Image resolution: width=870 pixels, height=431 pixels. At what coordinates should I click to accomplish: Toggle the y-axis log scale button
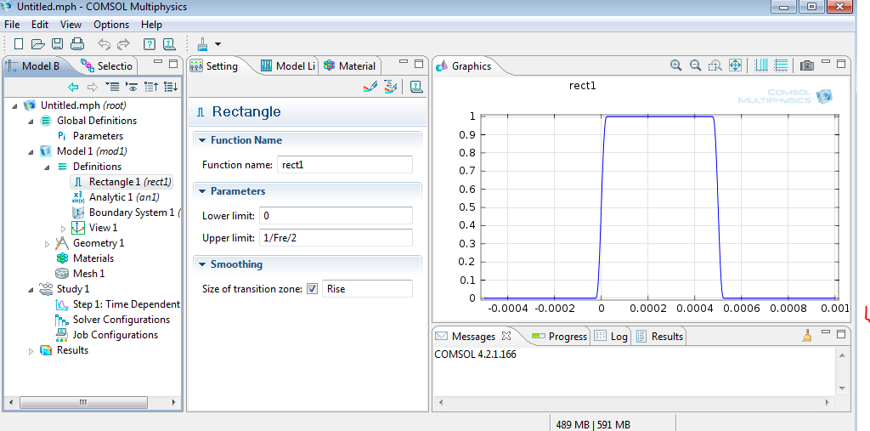click(781, 65)
